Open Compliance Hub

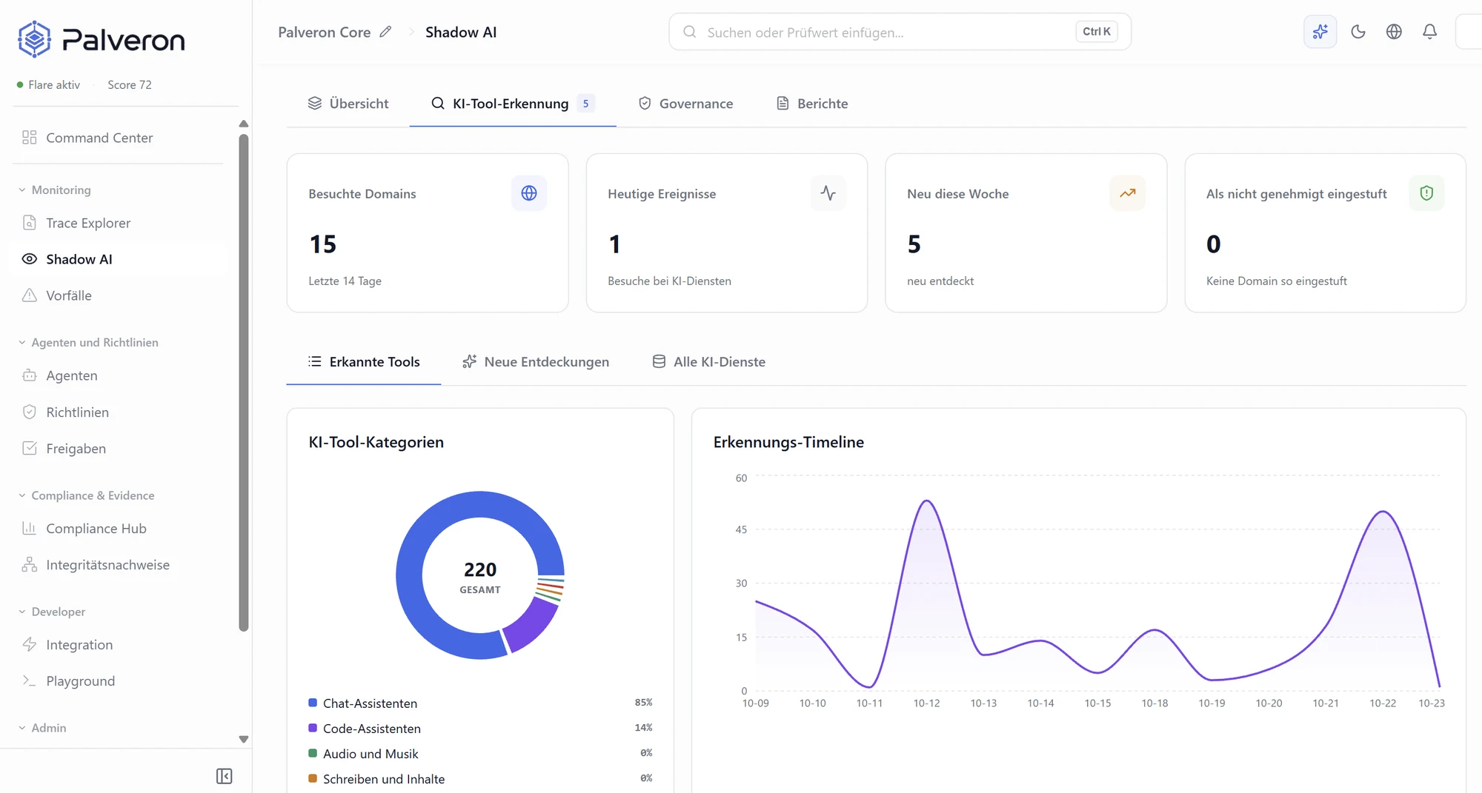tap(119, 529)
